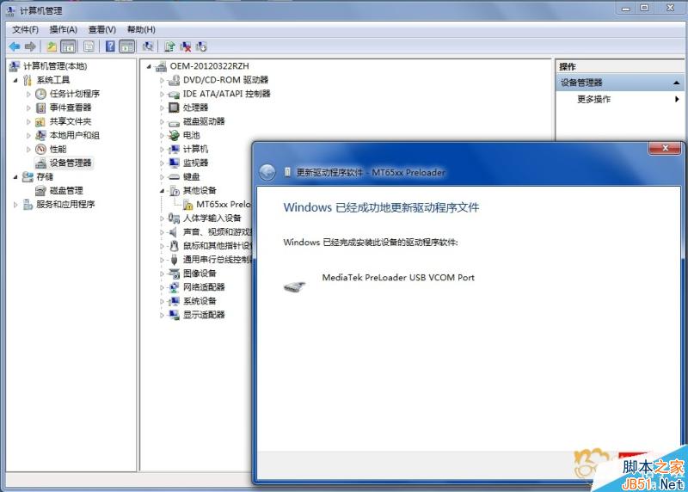Select 人体学输入设备 category
The image size is (688, 492).
point(212,218)
